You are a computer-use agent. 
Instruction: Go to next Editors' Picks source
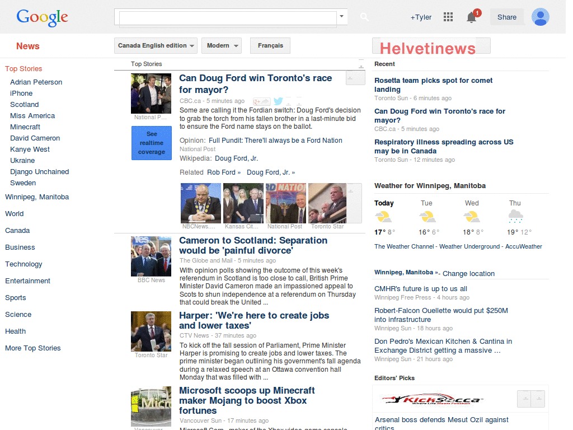(x=538, y=399)
